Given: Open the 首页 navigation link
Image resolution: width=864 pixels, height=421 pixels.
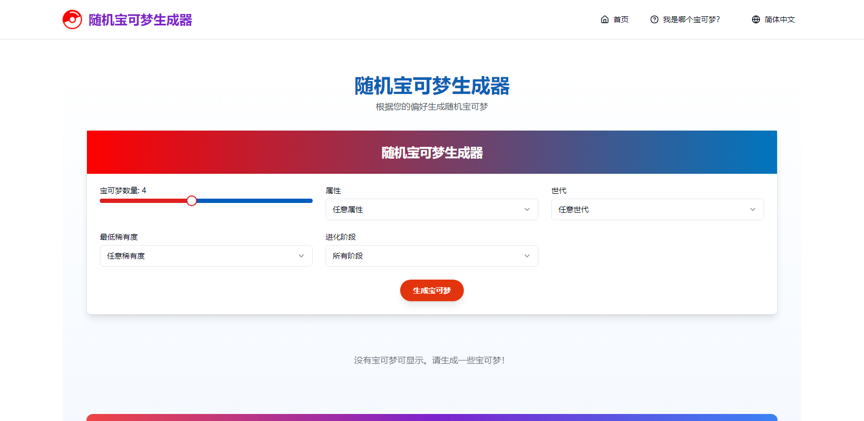Looking at the screenshot, I should pos(615,19).
